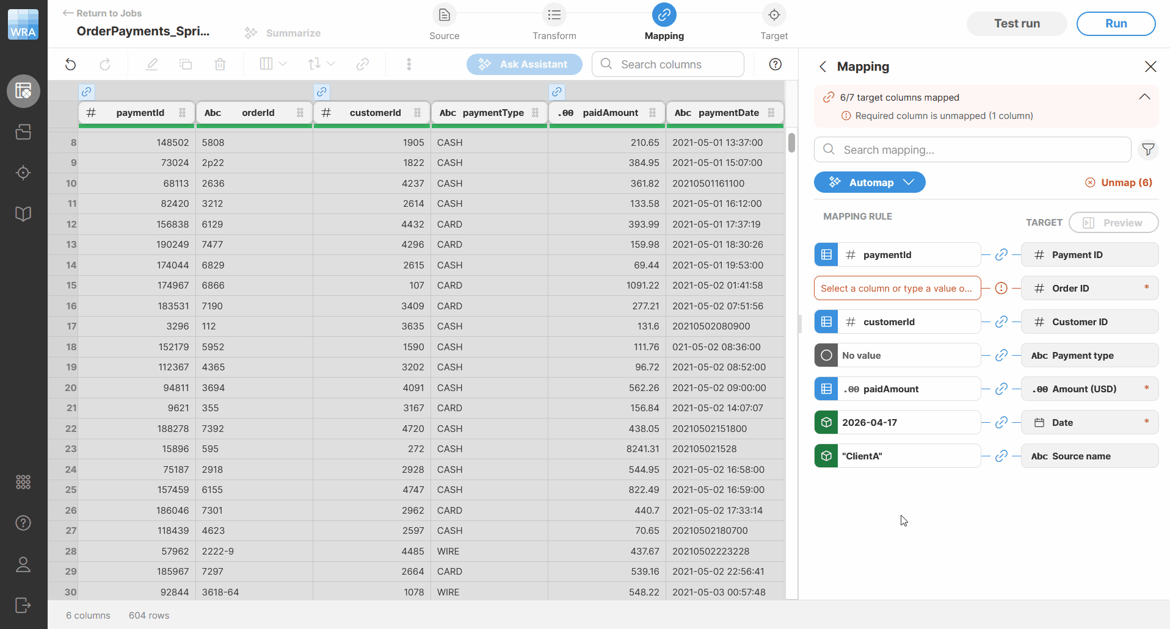Expand the Automap dropdown

[909, 182]
